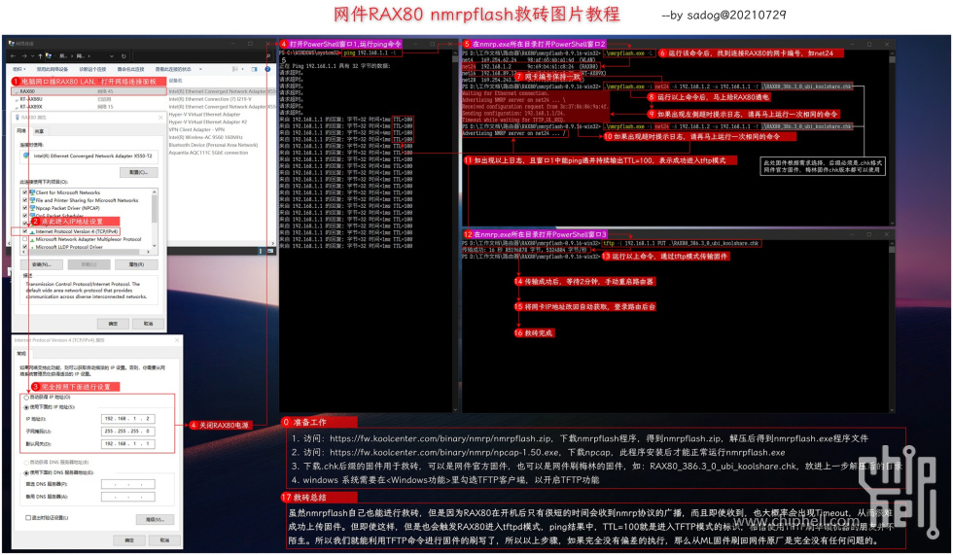Open the address bar history dropdown

click(112, 55)
